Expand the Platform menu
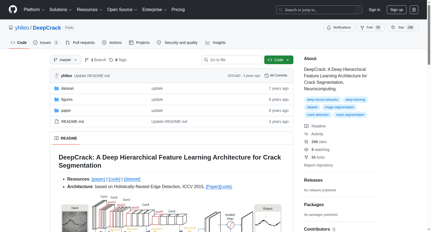Screen dimensions: 431x232 pyautogui.click(x=34, y=10)
